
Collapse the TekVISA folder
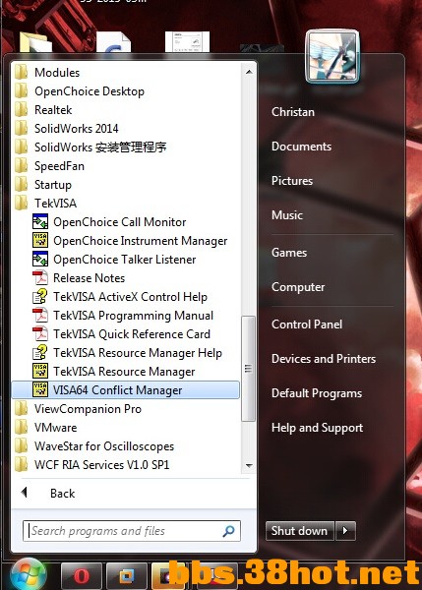tap(126, 204)
